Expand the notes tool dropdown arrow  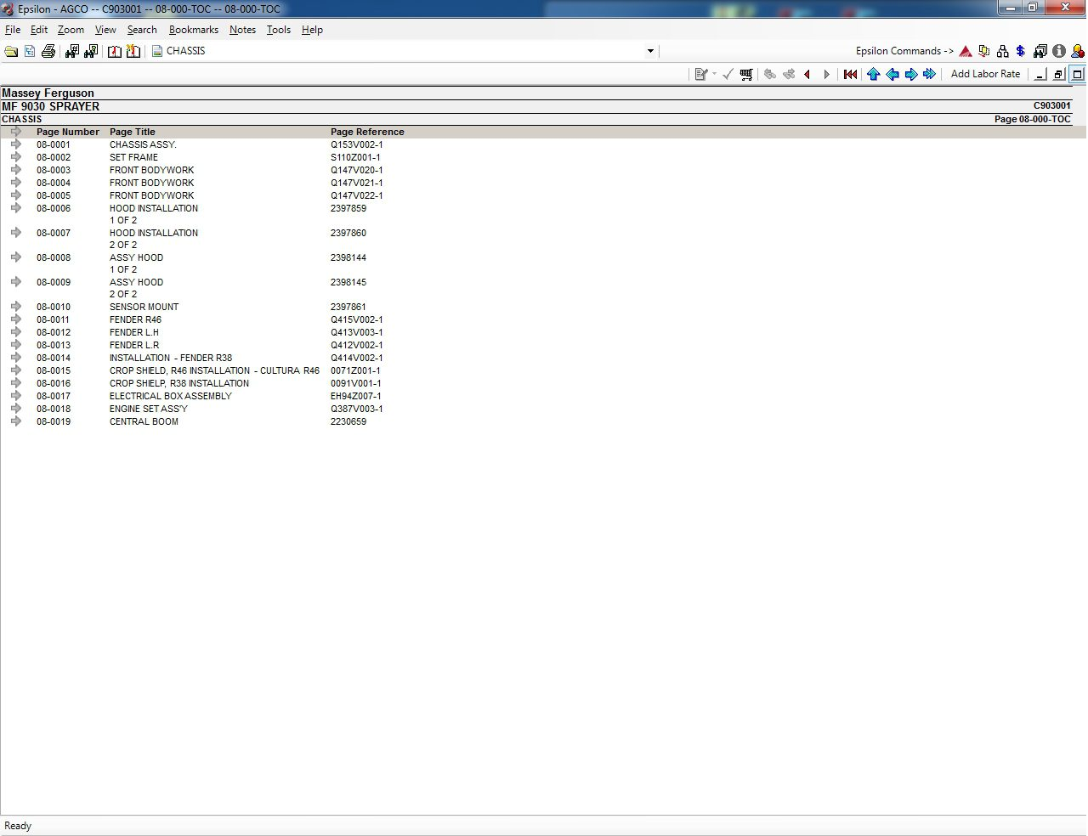click(714, 75)
